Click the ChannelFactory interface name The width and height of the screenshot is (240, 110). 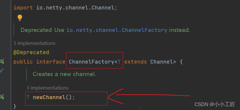click(x=91, y=62)
